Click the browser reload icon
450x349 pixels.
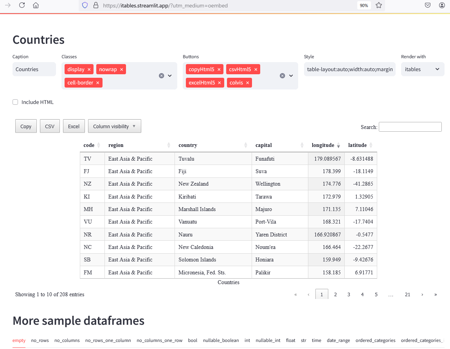pos(22,5)
